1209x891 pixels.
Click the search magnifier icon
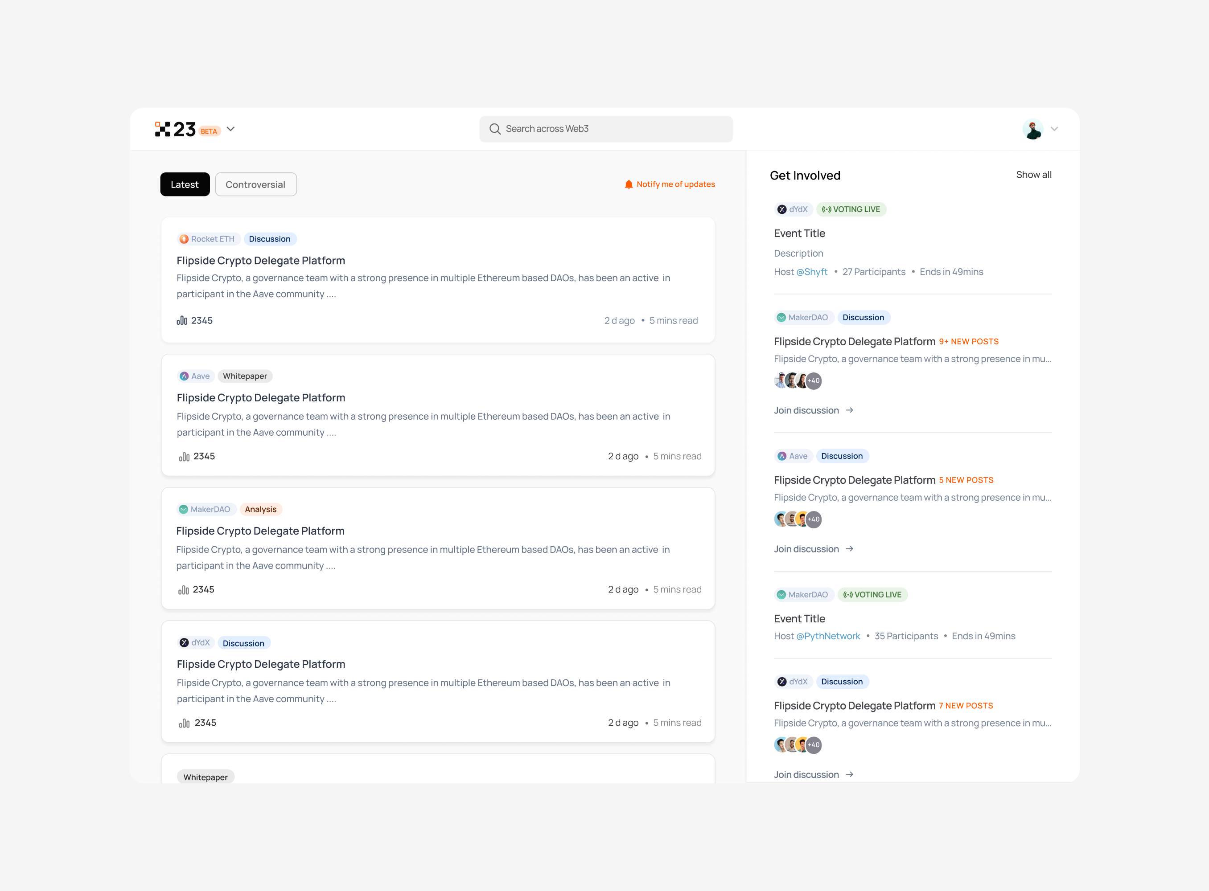(x=494, y=129)
